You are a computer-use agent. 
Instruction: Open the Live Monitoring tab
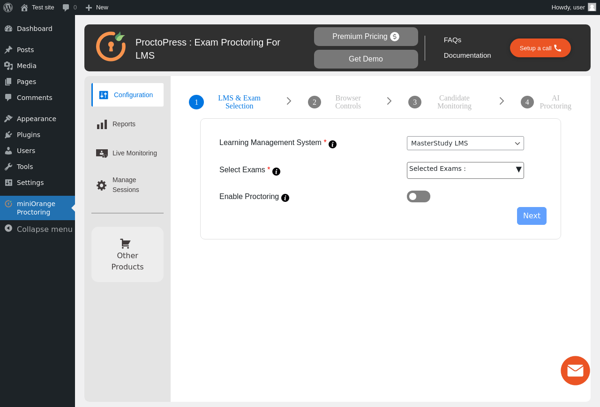pyautogui.click(x=127, y=153)
